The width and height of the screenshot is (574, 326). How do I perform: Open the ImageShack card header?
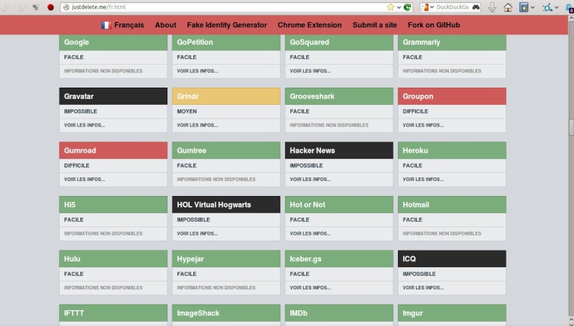click(226, 313)
